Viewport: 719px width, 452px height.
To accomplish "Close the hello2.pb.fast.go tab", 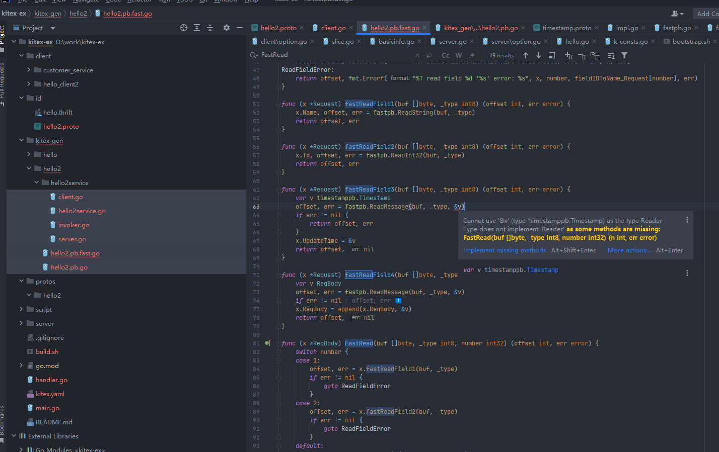I will click(x=424, y=28).
